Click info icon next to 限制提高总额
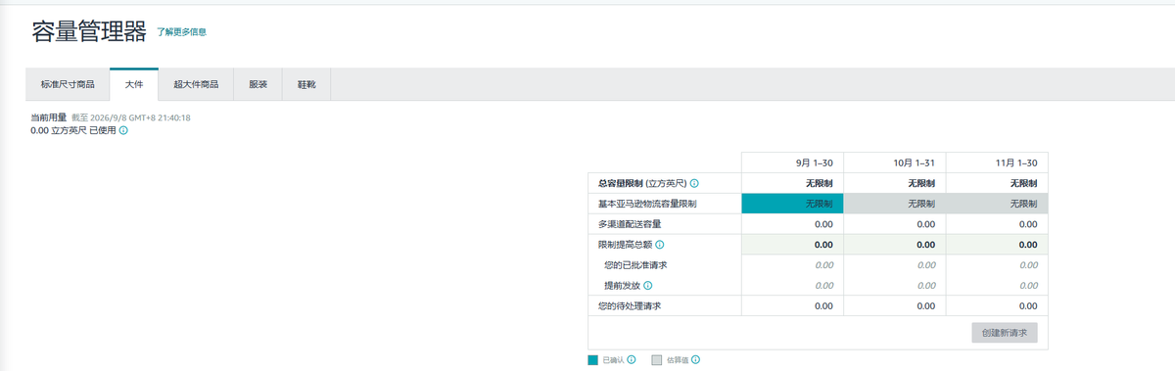This screenshot has height=371, width=1175. (660, 245)
